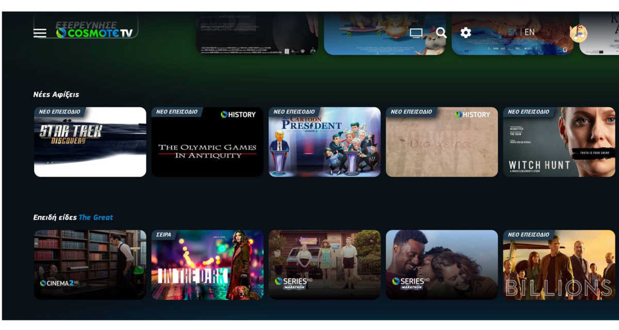619x330 pixels.
Task: Open the Cinema 2 HD library card
Action: tap(90, 265)
